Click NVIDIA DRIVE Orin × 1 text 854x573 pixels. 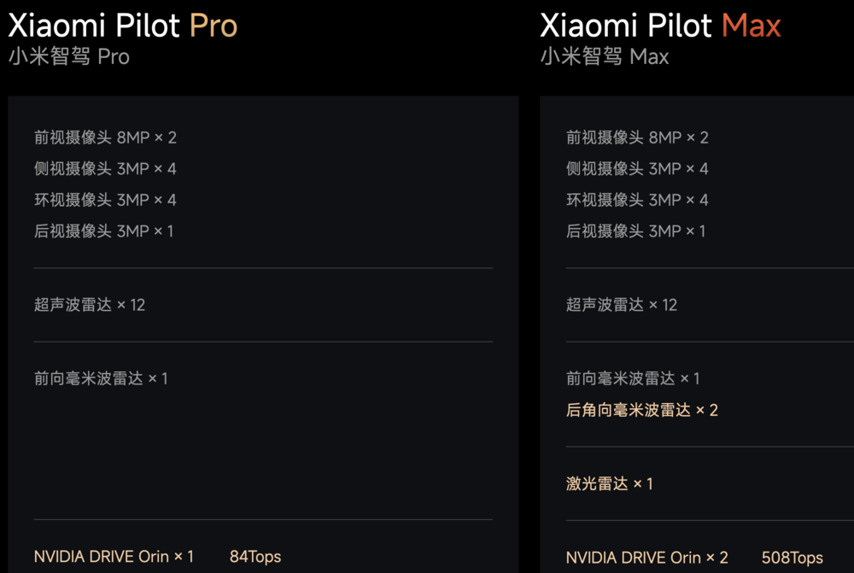point(114,557)
